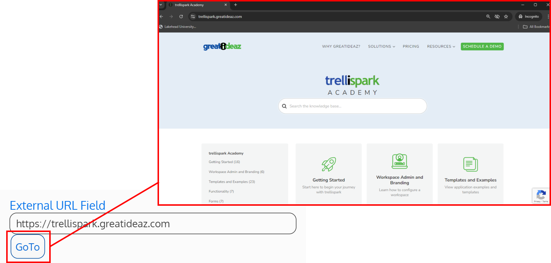Click the rocket icon on Getting Started card
551x263 pixels.
(329, 164)
